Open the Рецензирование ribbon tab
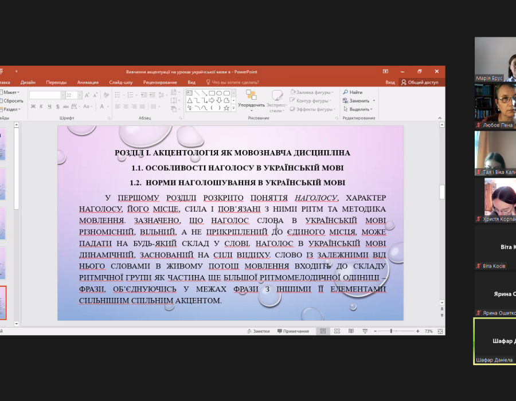 (159, 82)
